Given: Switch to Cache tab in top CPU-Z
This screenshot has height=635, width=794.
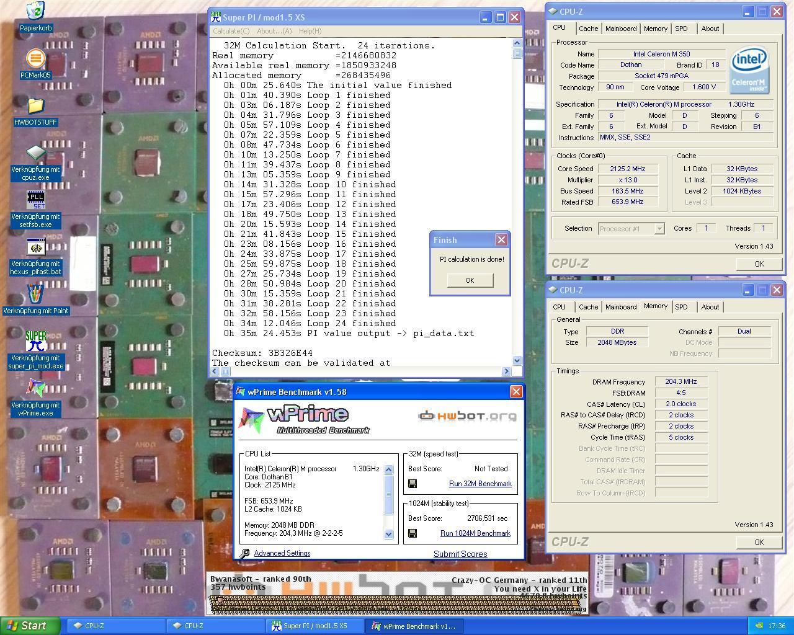Looking at the screenshot, I should 588,29.
